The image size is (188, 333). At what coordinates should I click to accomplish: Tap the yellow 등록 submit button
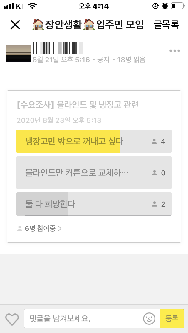click(172, 319)
